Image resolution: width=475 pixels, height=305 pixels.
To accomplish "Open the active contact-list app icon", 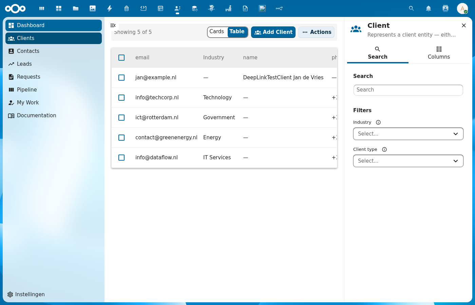I will [x=177, y=8].
